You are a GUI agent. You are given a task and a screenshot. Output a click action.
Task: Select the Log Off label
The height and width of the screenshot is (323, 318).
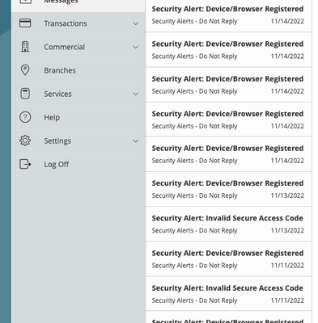(x=57, y=164)
